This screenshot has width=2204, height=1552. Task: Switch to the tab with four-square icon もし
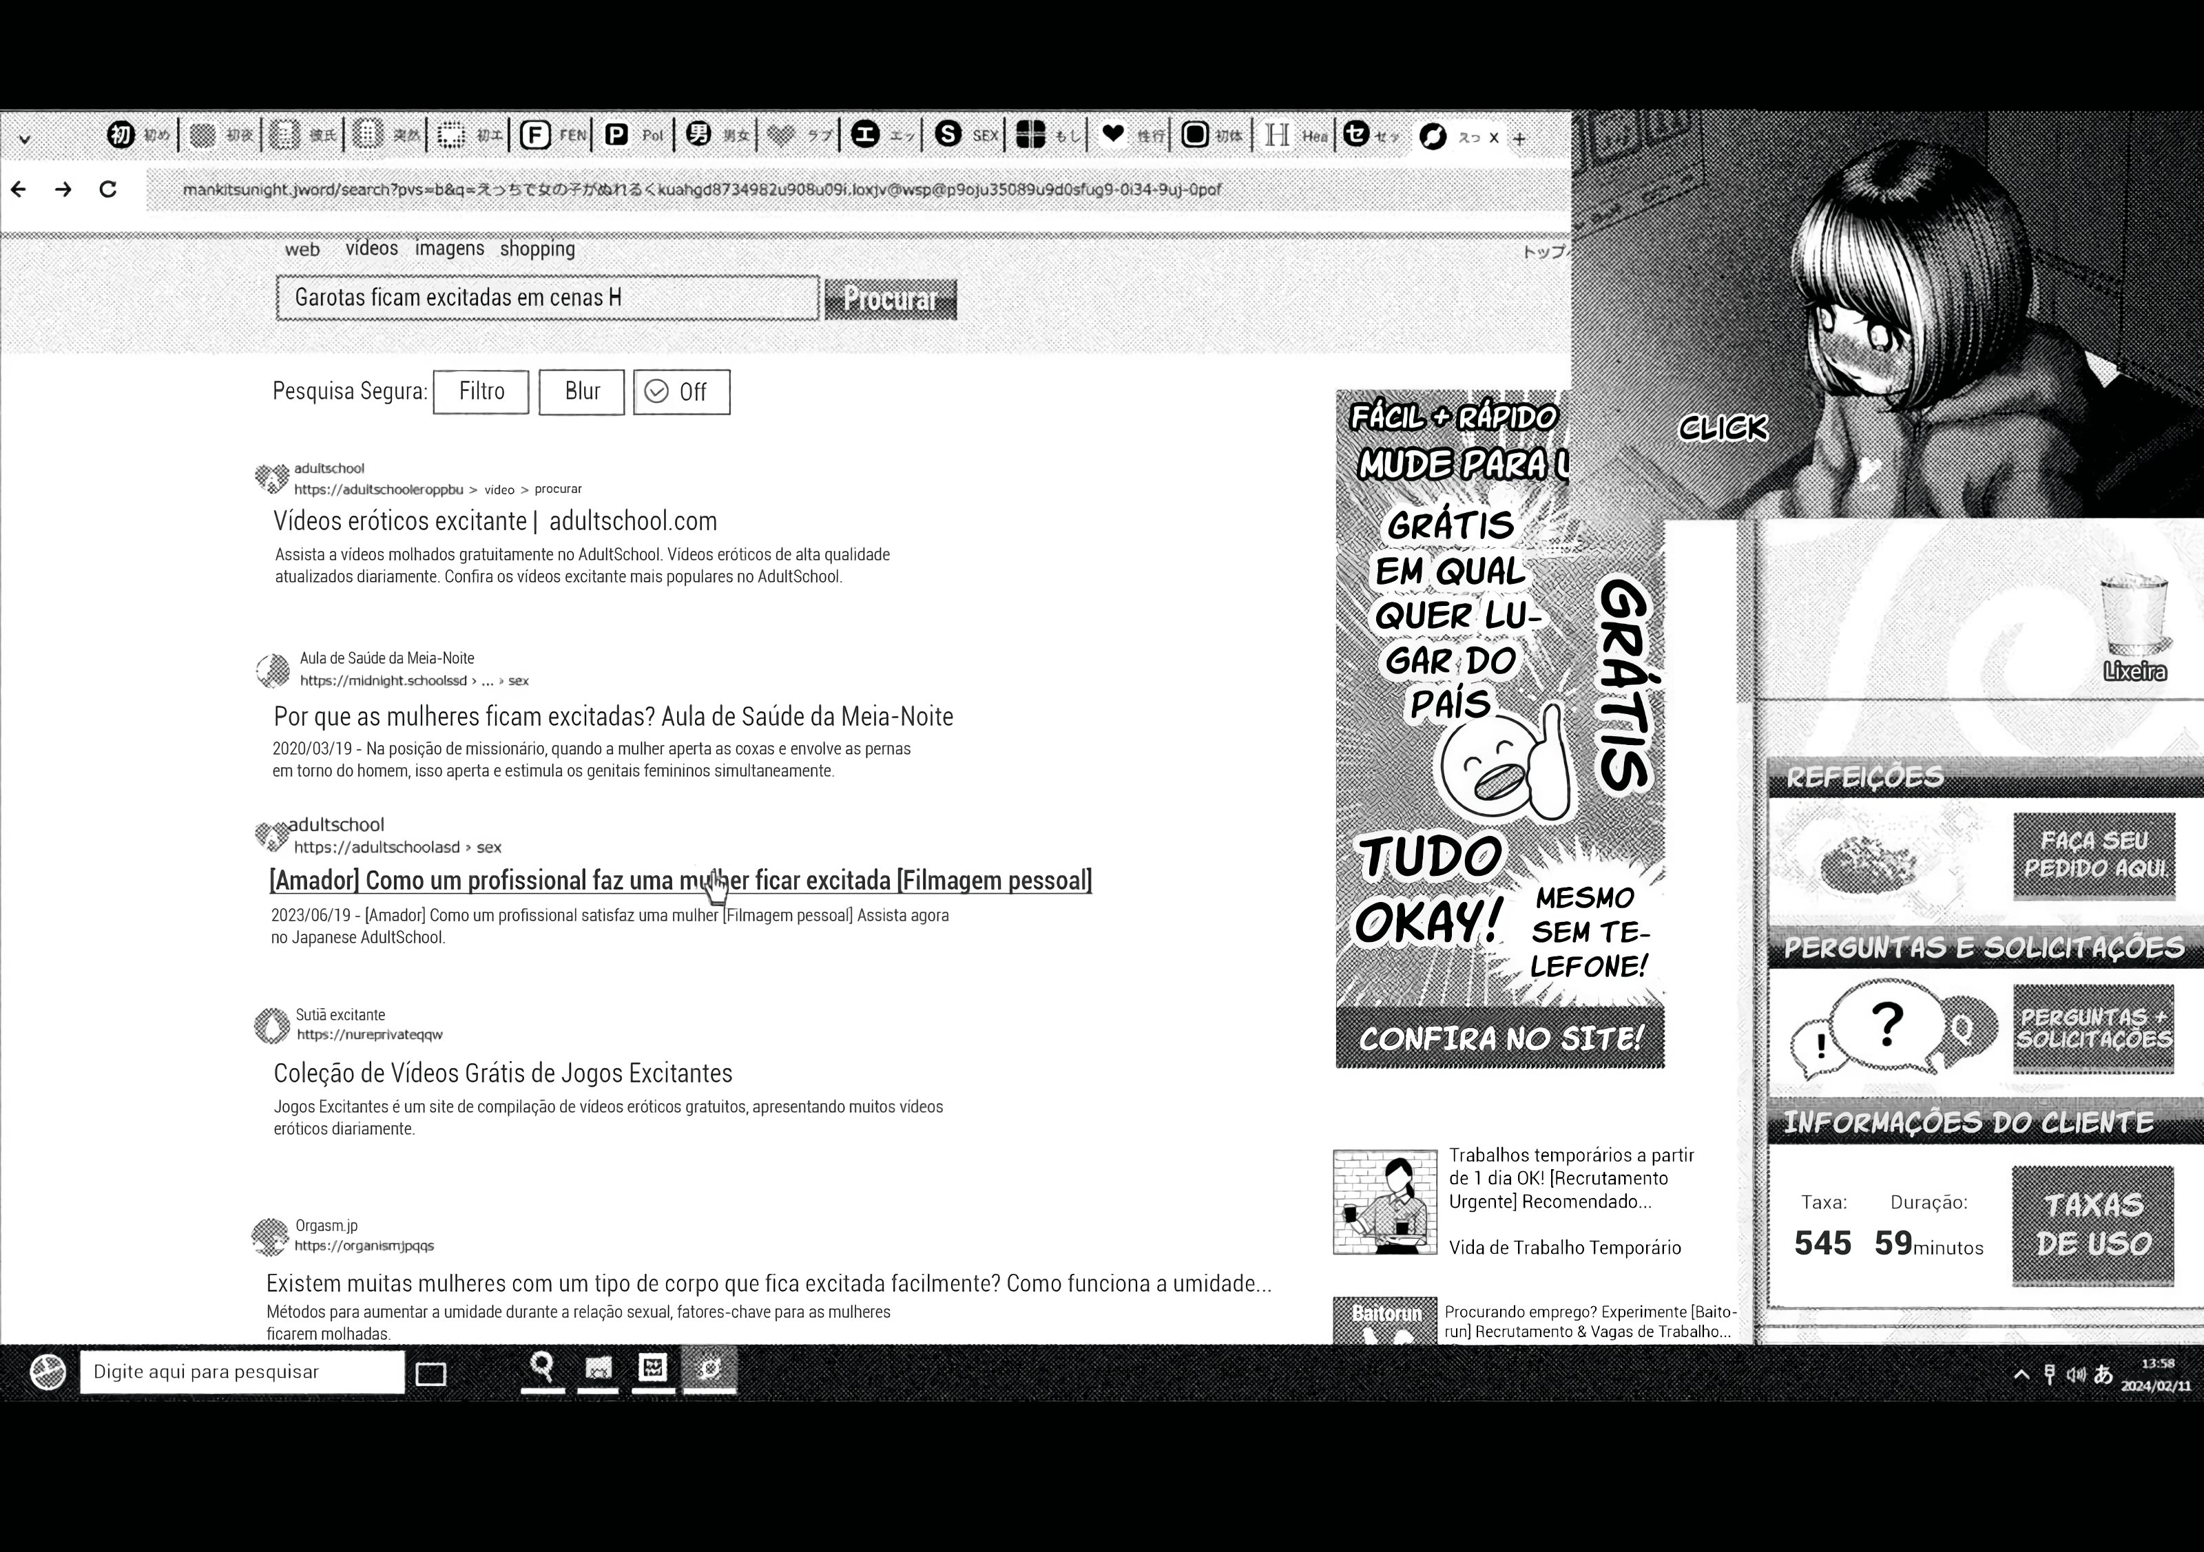(x=1048, y=136)
